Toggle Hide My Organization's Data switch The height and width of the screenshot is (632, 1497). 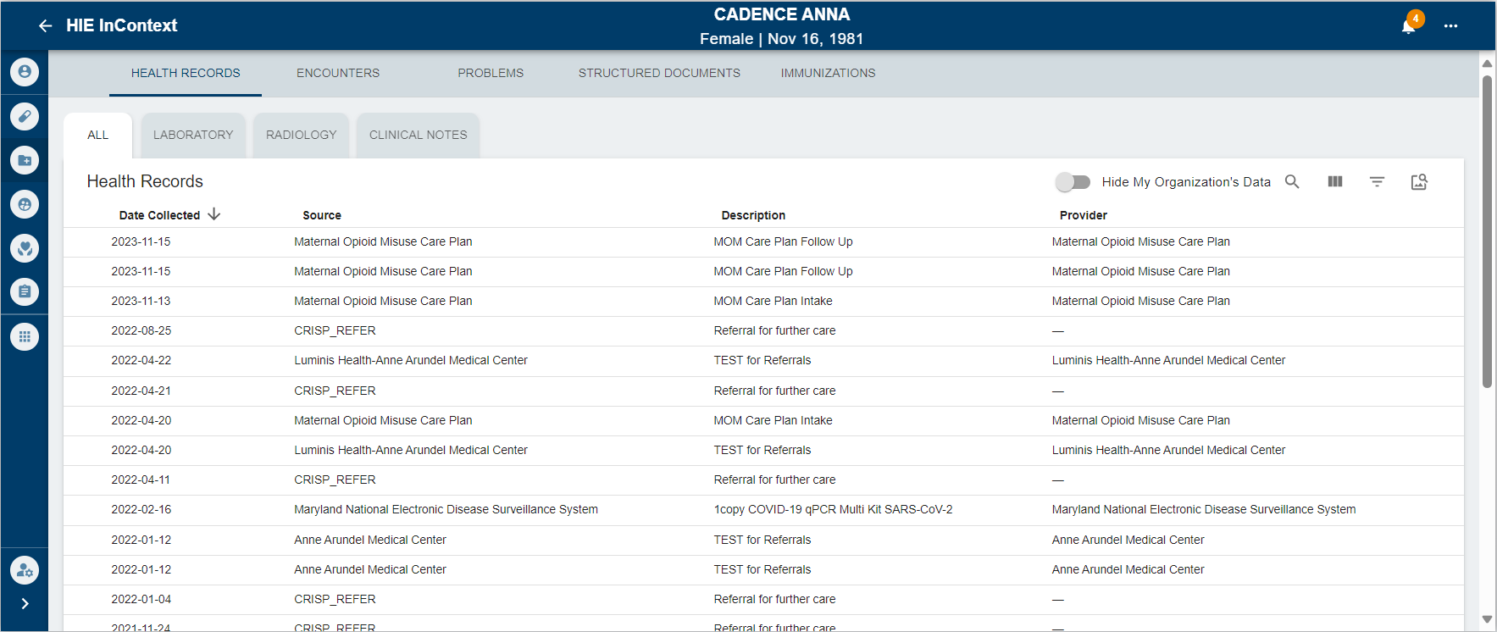(x=1073, y=181)
